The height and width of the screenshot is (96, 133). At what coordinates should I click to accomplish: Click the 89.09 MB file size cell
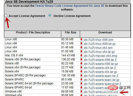click(x=67, y=91)
